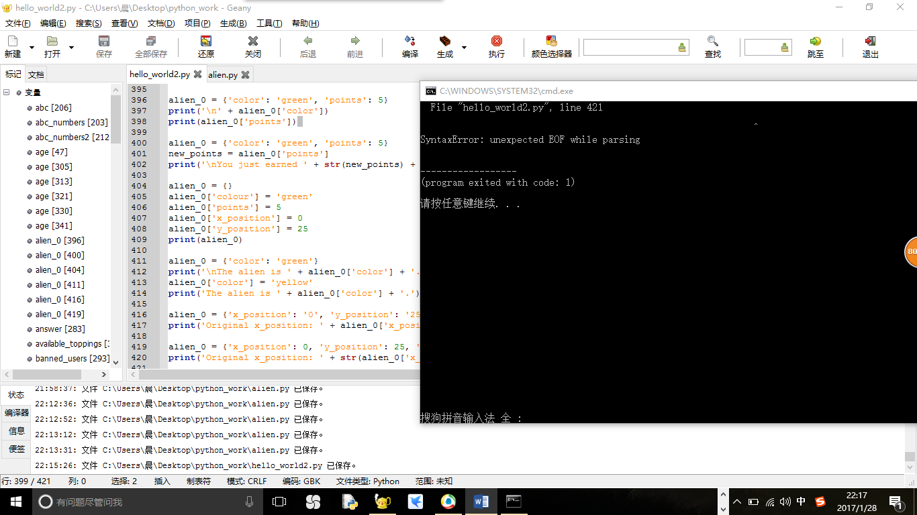Image resolution: width=917 pixels, height=515 pixels.
Task: Collapse the 变量 tree node
Action: click(7, 93)
